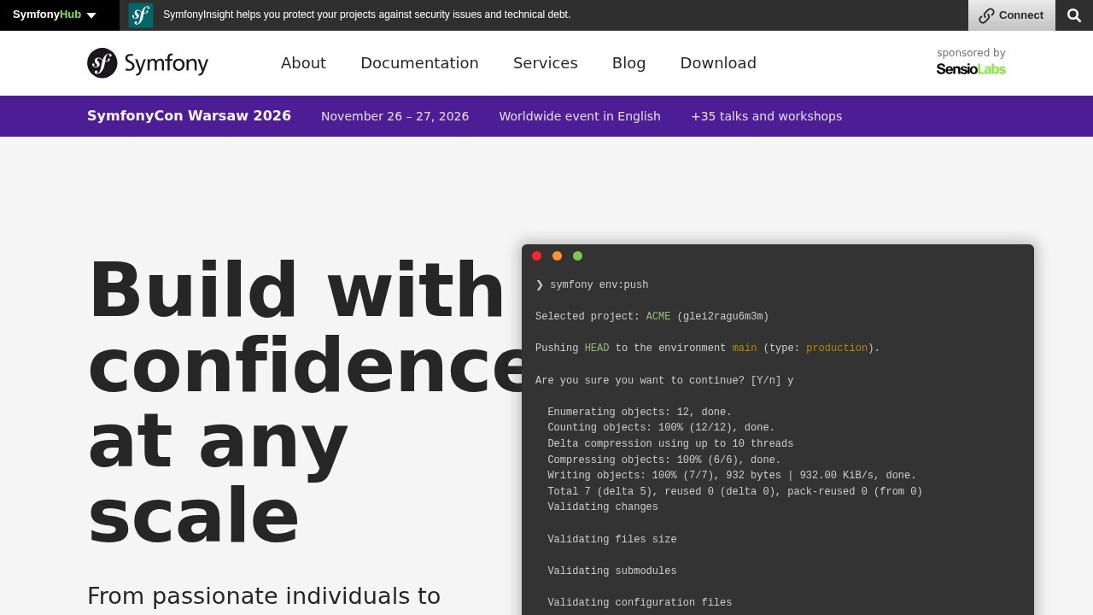The width and height of the screenshot is (1093, 615).
Task: Click the SymfonyInsight teal logo icon
Action: pyautogui.click(x=141, y=15)
